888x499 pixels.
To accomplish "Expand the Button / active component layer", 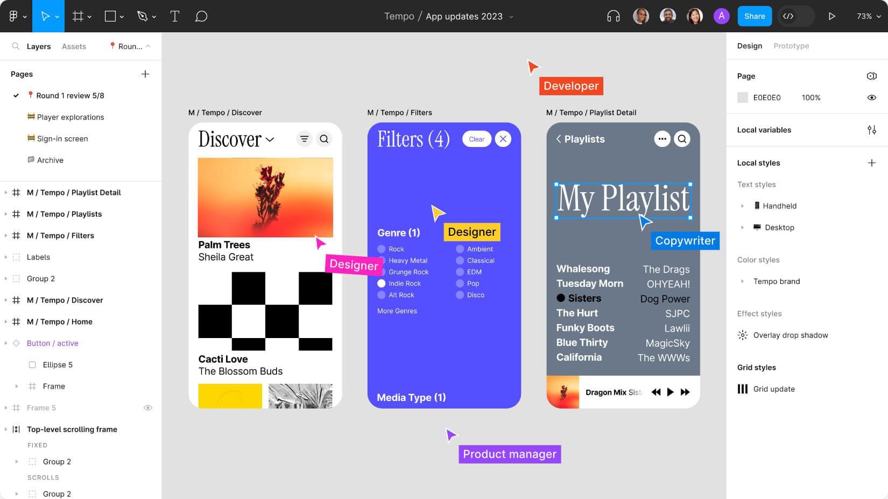I will coord(6,343).
